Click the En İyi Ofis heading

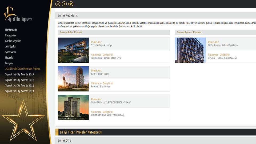[x=64, y=140]
